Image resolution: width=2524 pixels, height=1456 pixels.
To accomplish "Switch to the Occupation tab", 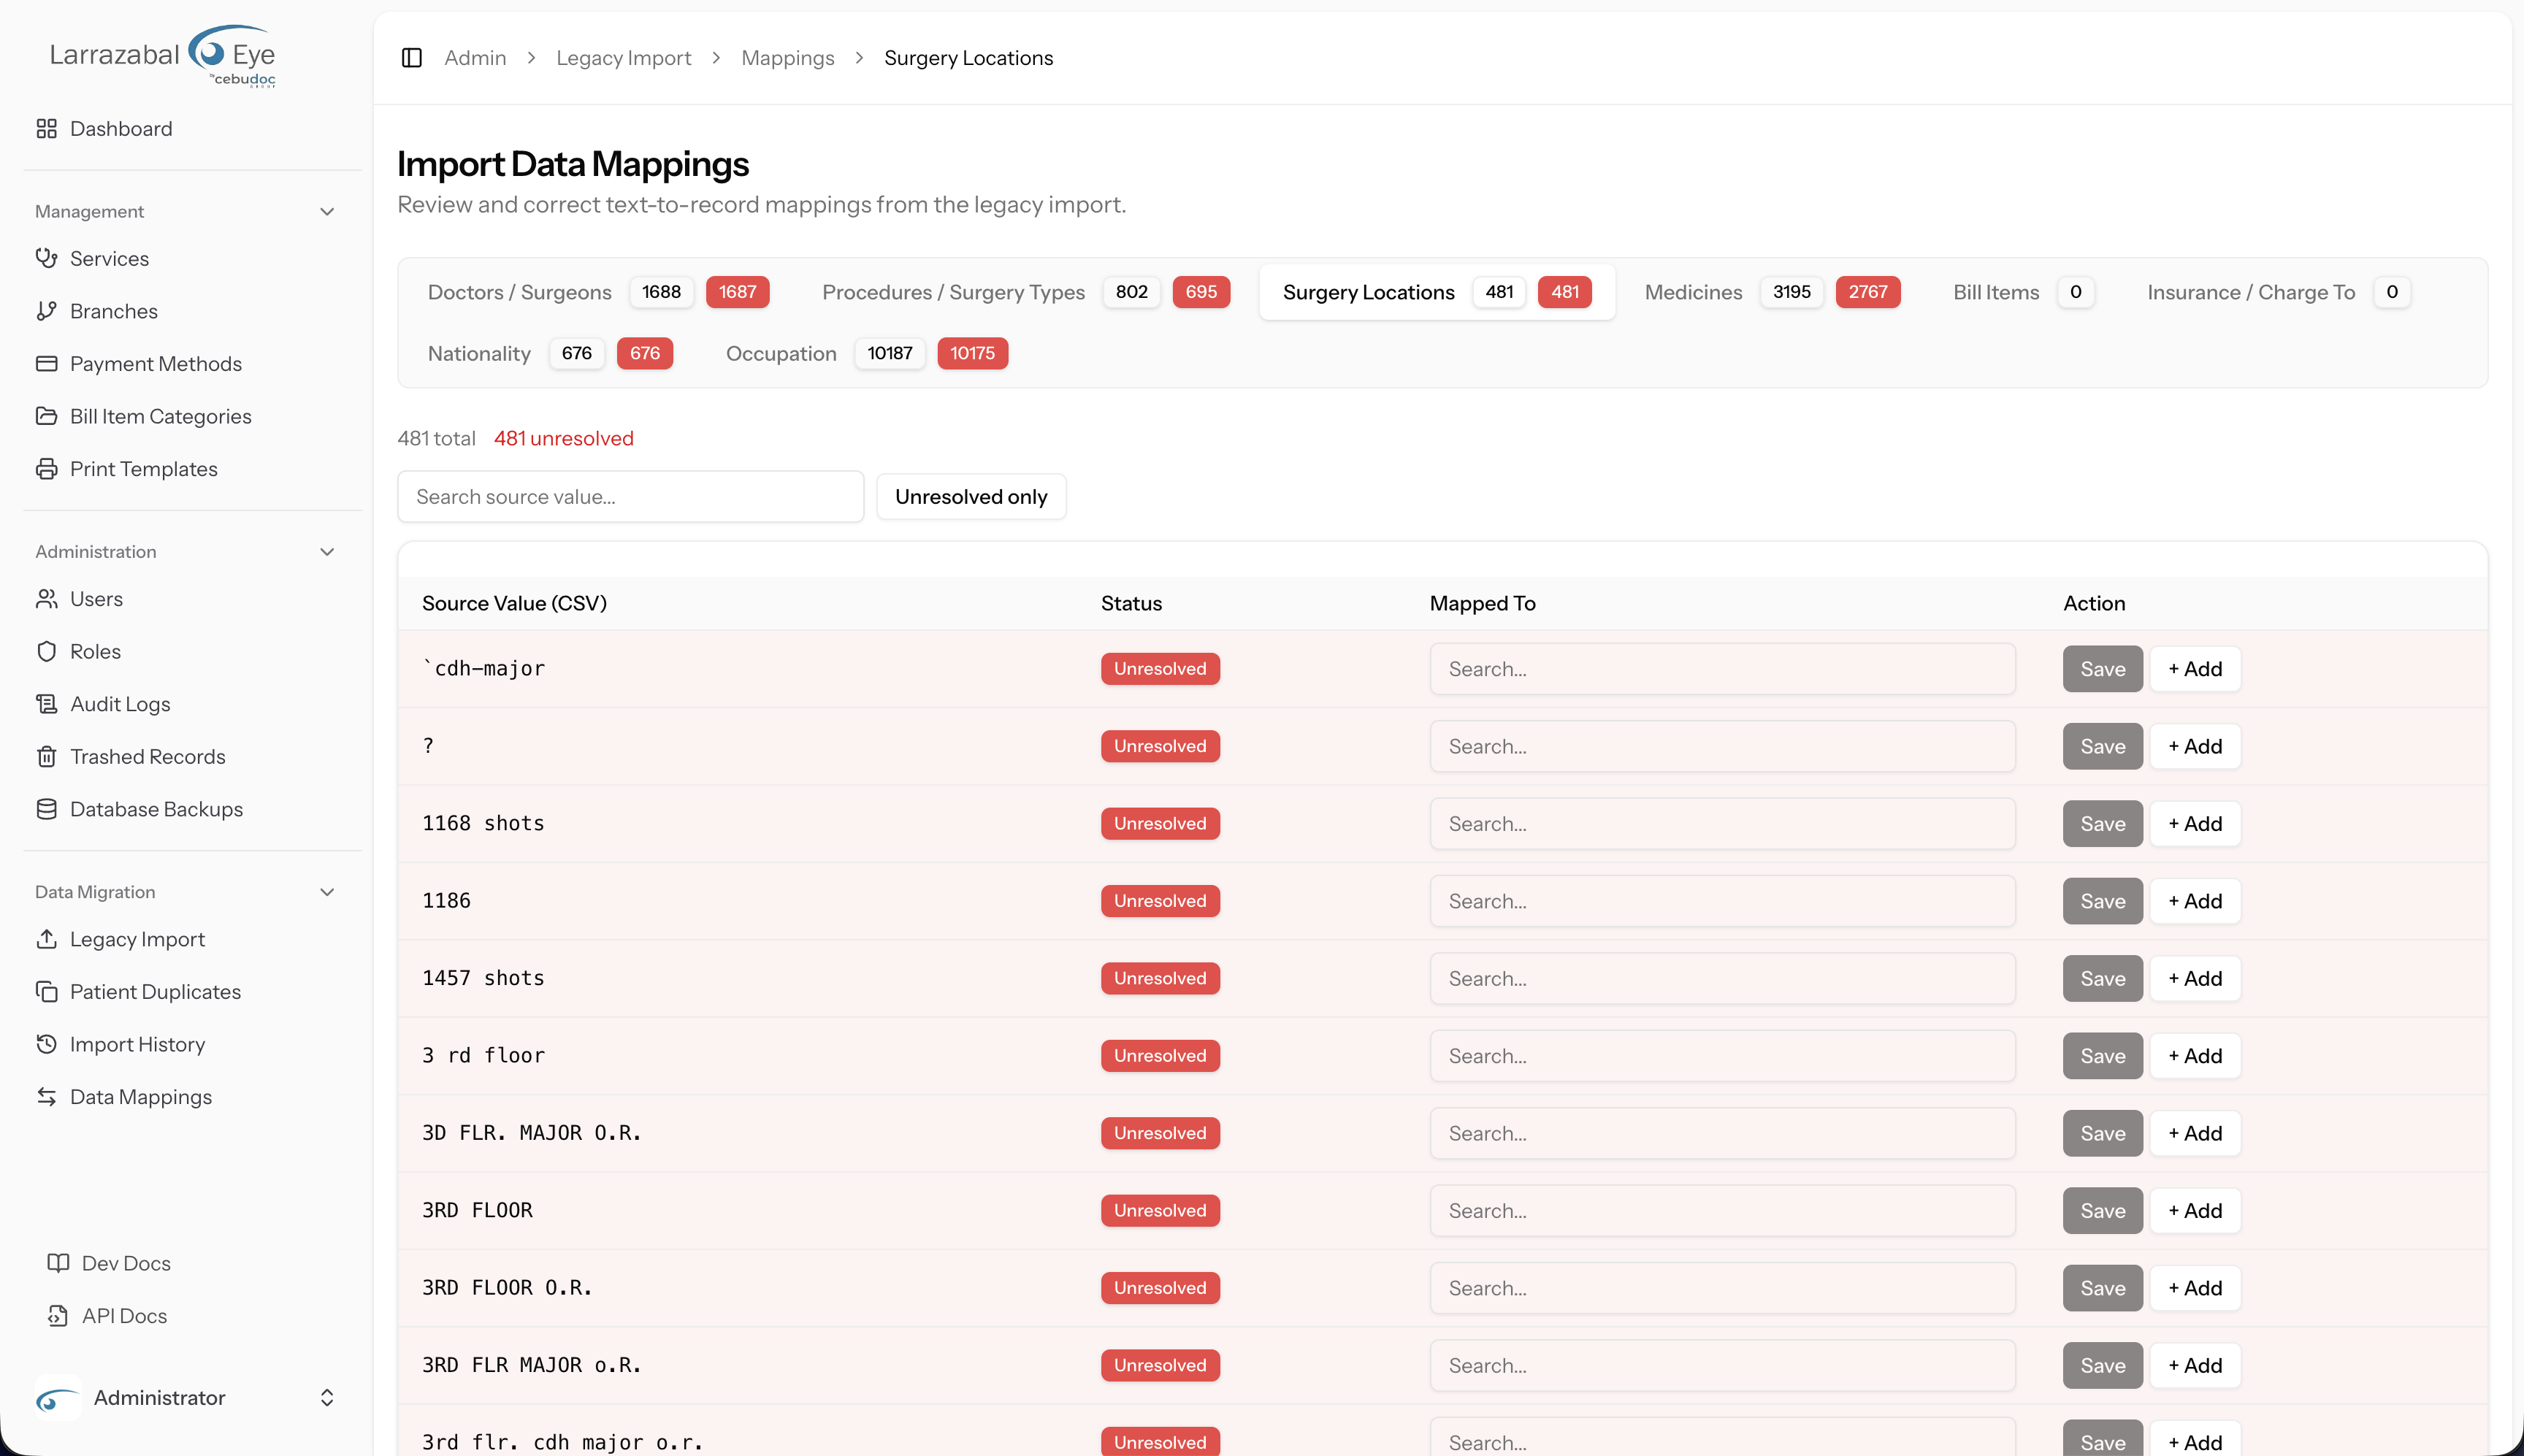I will click(867, 353).
